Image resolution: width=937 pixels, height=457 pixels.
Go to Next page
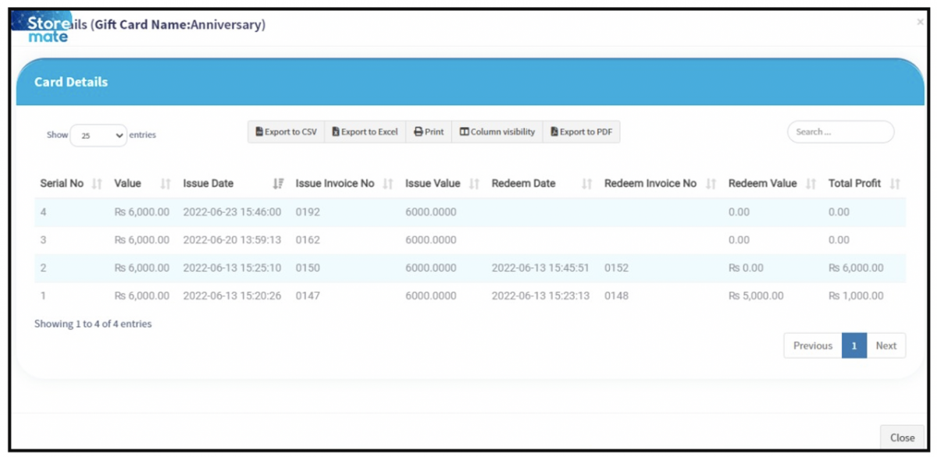[x=886, y=345]
